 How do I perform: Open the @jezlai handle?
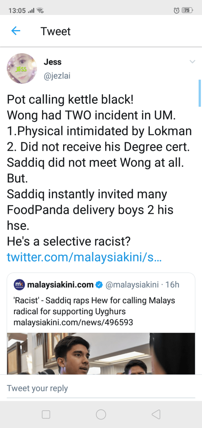(57, 76)
